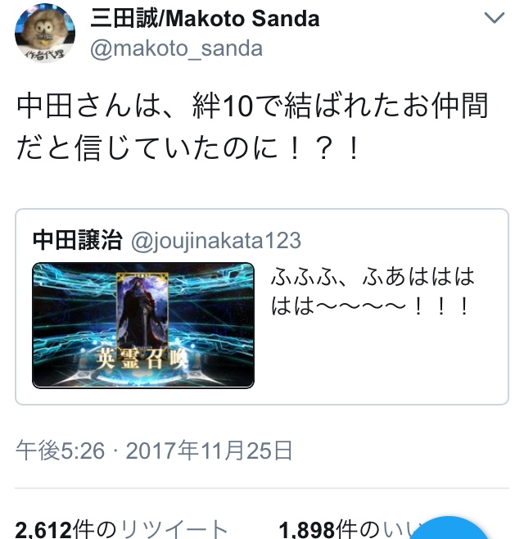Open the @makoto_sanda handle link
The height and width of the screenshot is (539, 524).
176,48
